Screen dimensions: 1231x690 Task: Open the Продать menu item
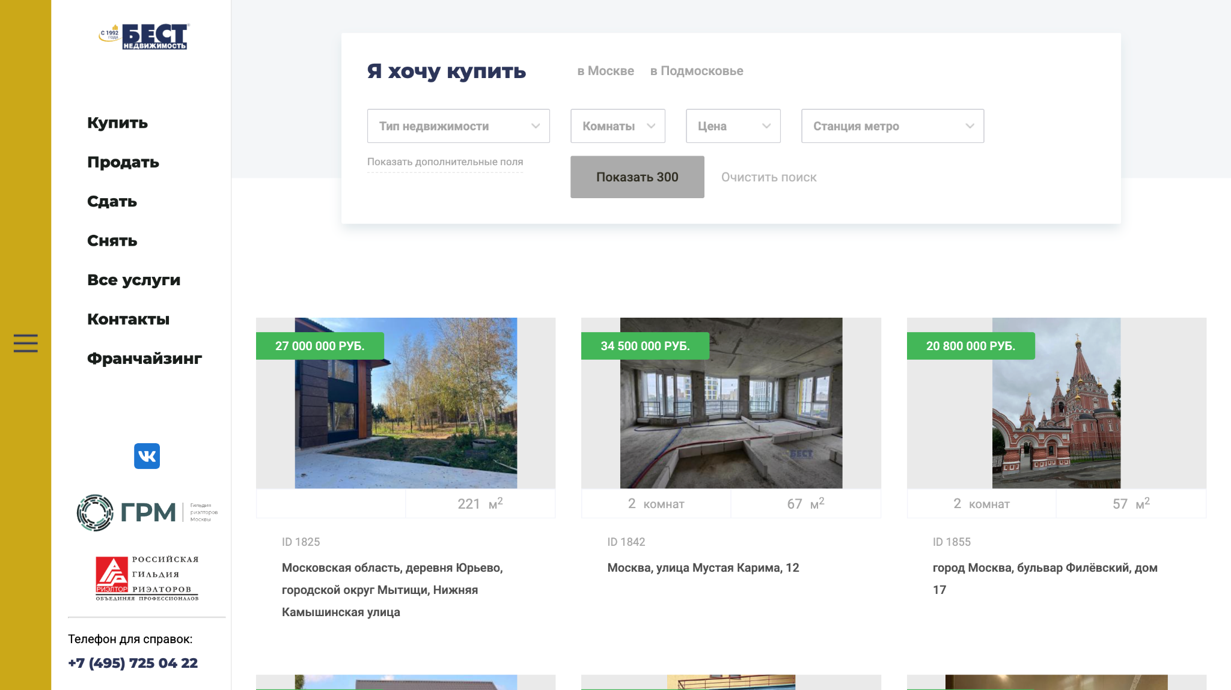(x=123, y=162)
